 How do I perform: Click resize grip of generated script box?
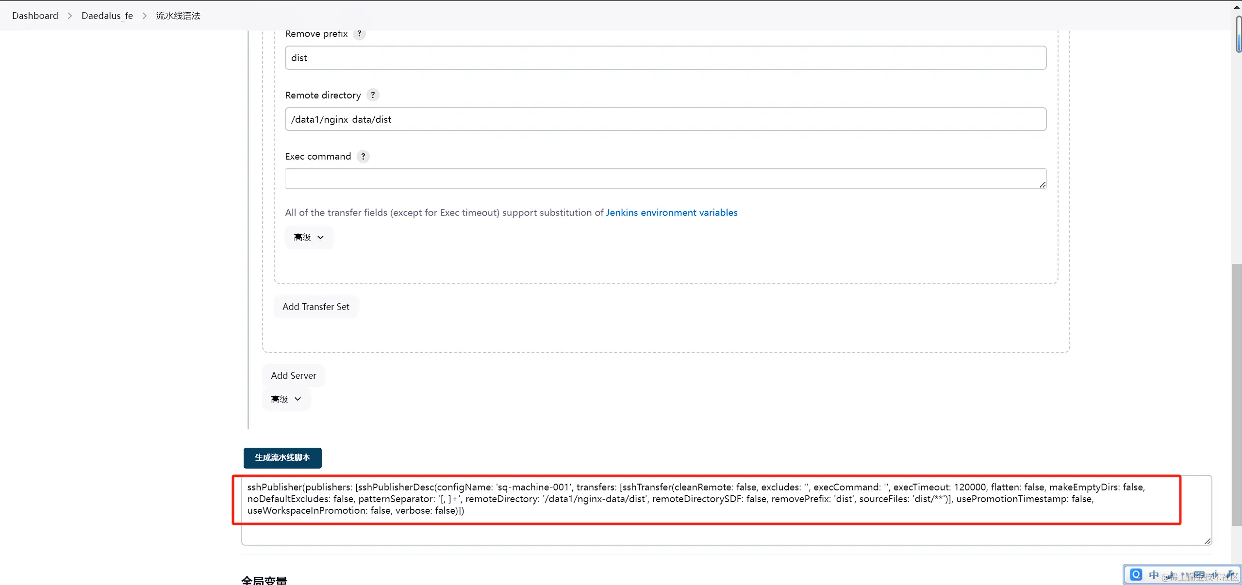(1208, 541)
